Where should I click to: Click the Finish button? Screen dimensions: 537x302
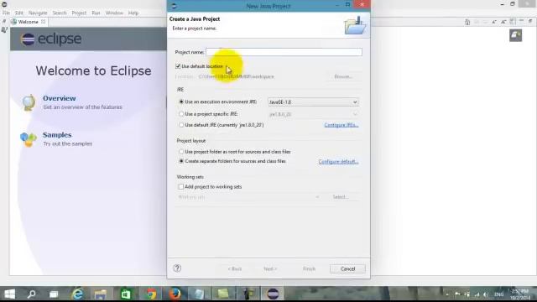pos(309,268)
